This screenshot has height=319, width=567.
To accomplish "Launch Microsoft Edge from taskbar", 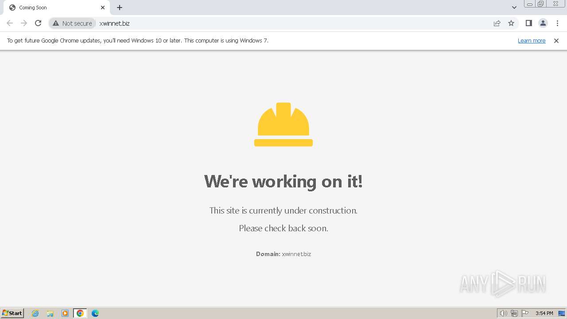I will coord(95,313).
